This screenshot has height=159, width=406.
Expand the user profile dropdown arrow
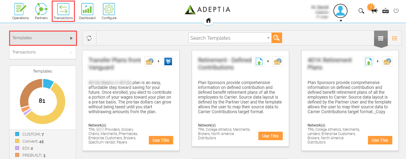point(341,21)
